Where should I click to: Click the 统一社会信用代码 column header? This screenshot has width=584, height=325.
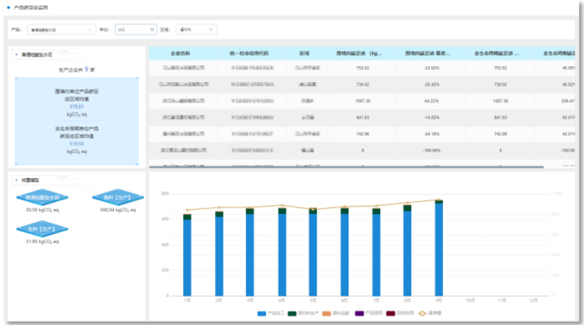(x=249, y=52)
